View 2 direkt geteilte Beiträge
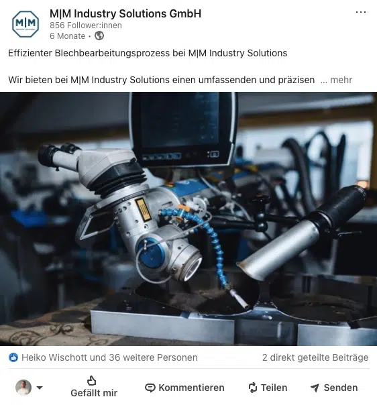The height and width of the screenshot is (405, 377). 315,357
